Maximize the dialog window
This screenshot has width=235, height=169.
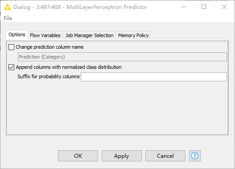[204, 7]
